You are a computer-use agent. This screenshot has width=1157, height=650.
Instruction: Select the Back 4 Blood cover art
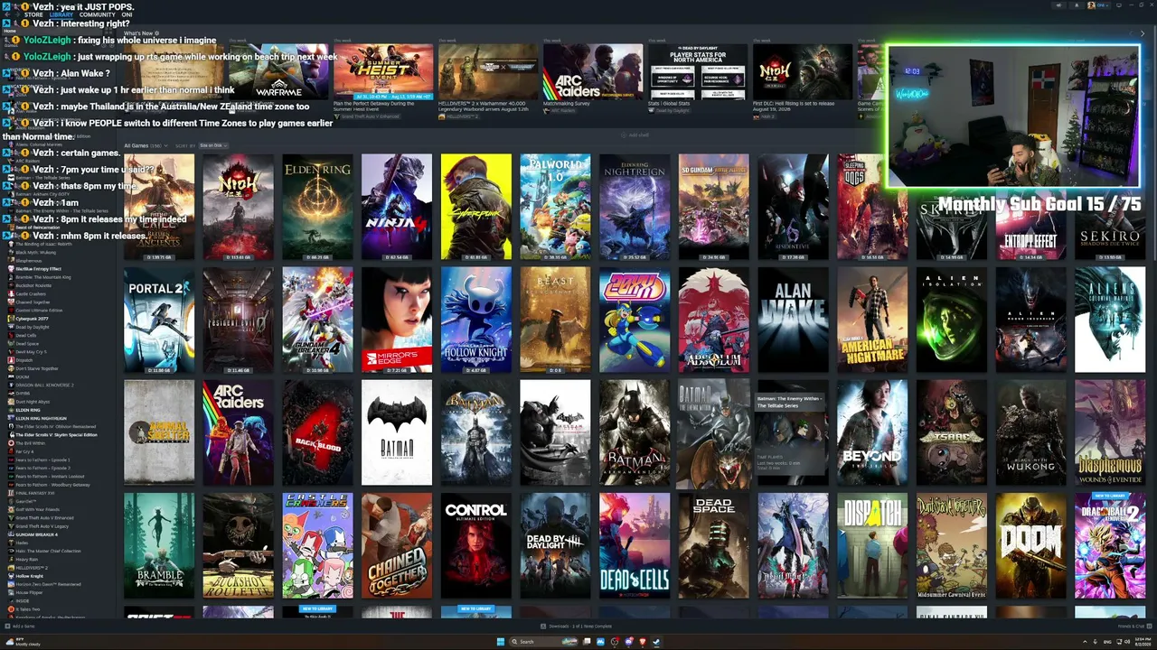pos(317,432)
